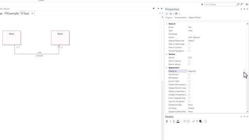Open the Compartments tab
The width and height of the screenshot is (249, 140).
(181, 17)
